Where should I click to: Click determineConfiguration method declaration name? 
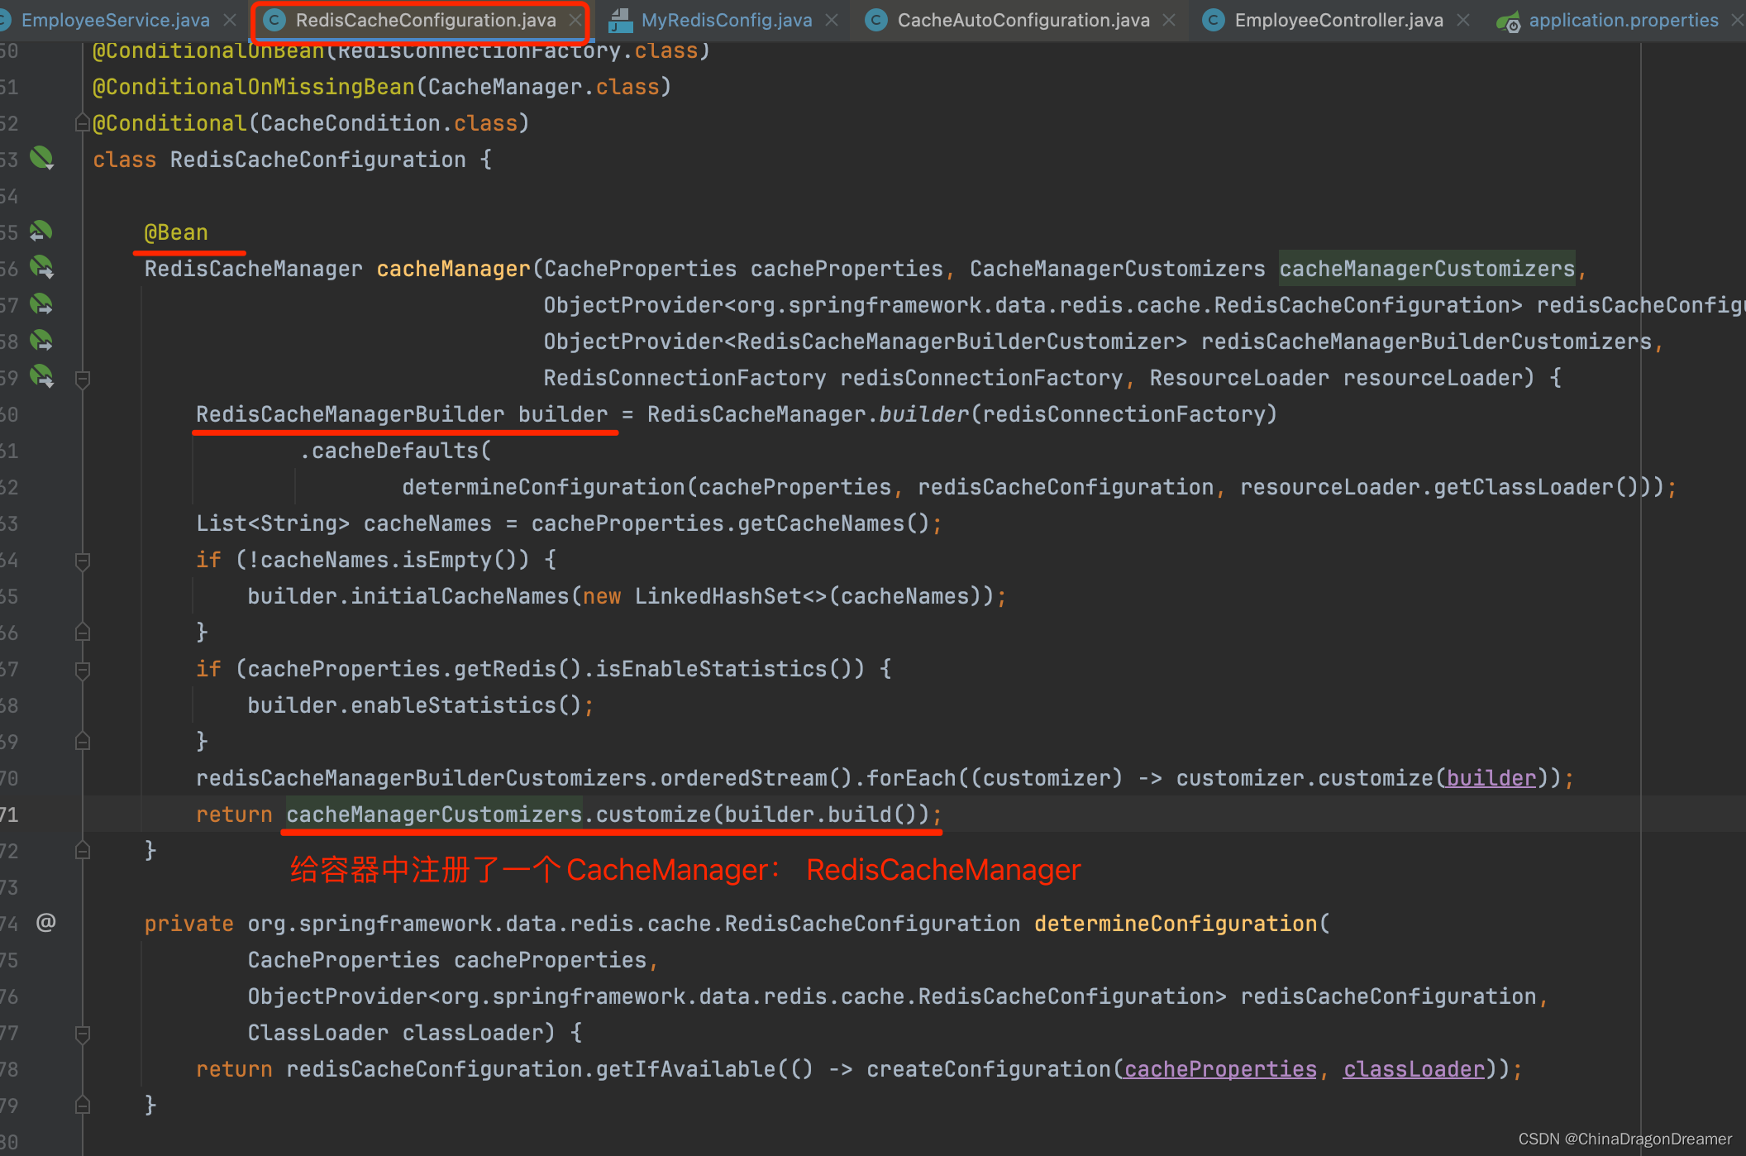click(1176, 924)
